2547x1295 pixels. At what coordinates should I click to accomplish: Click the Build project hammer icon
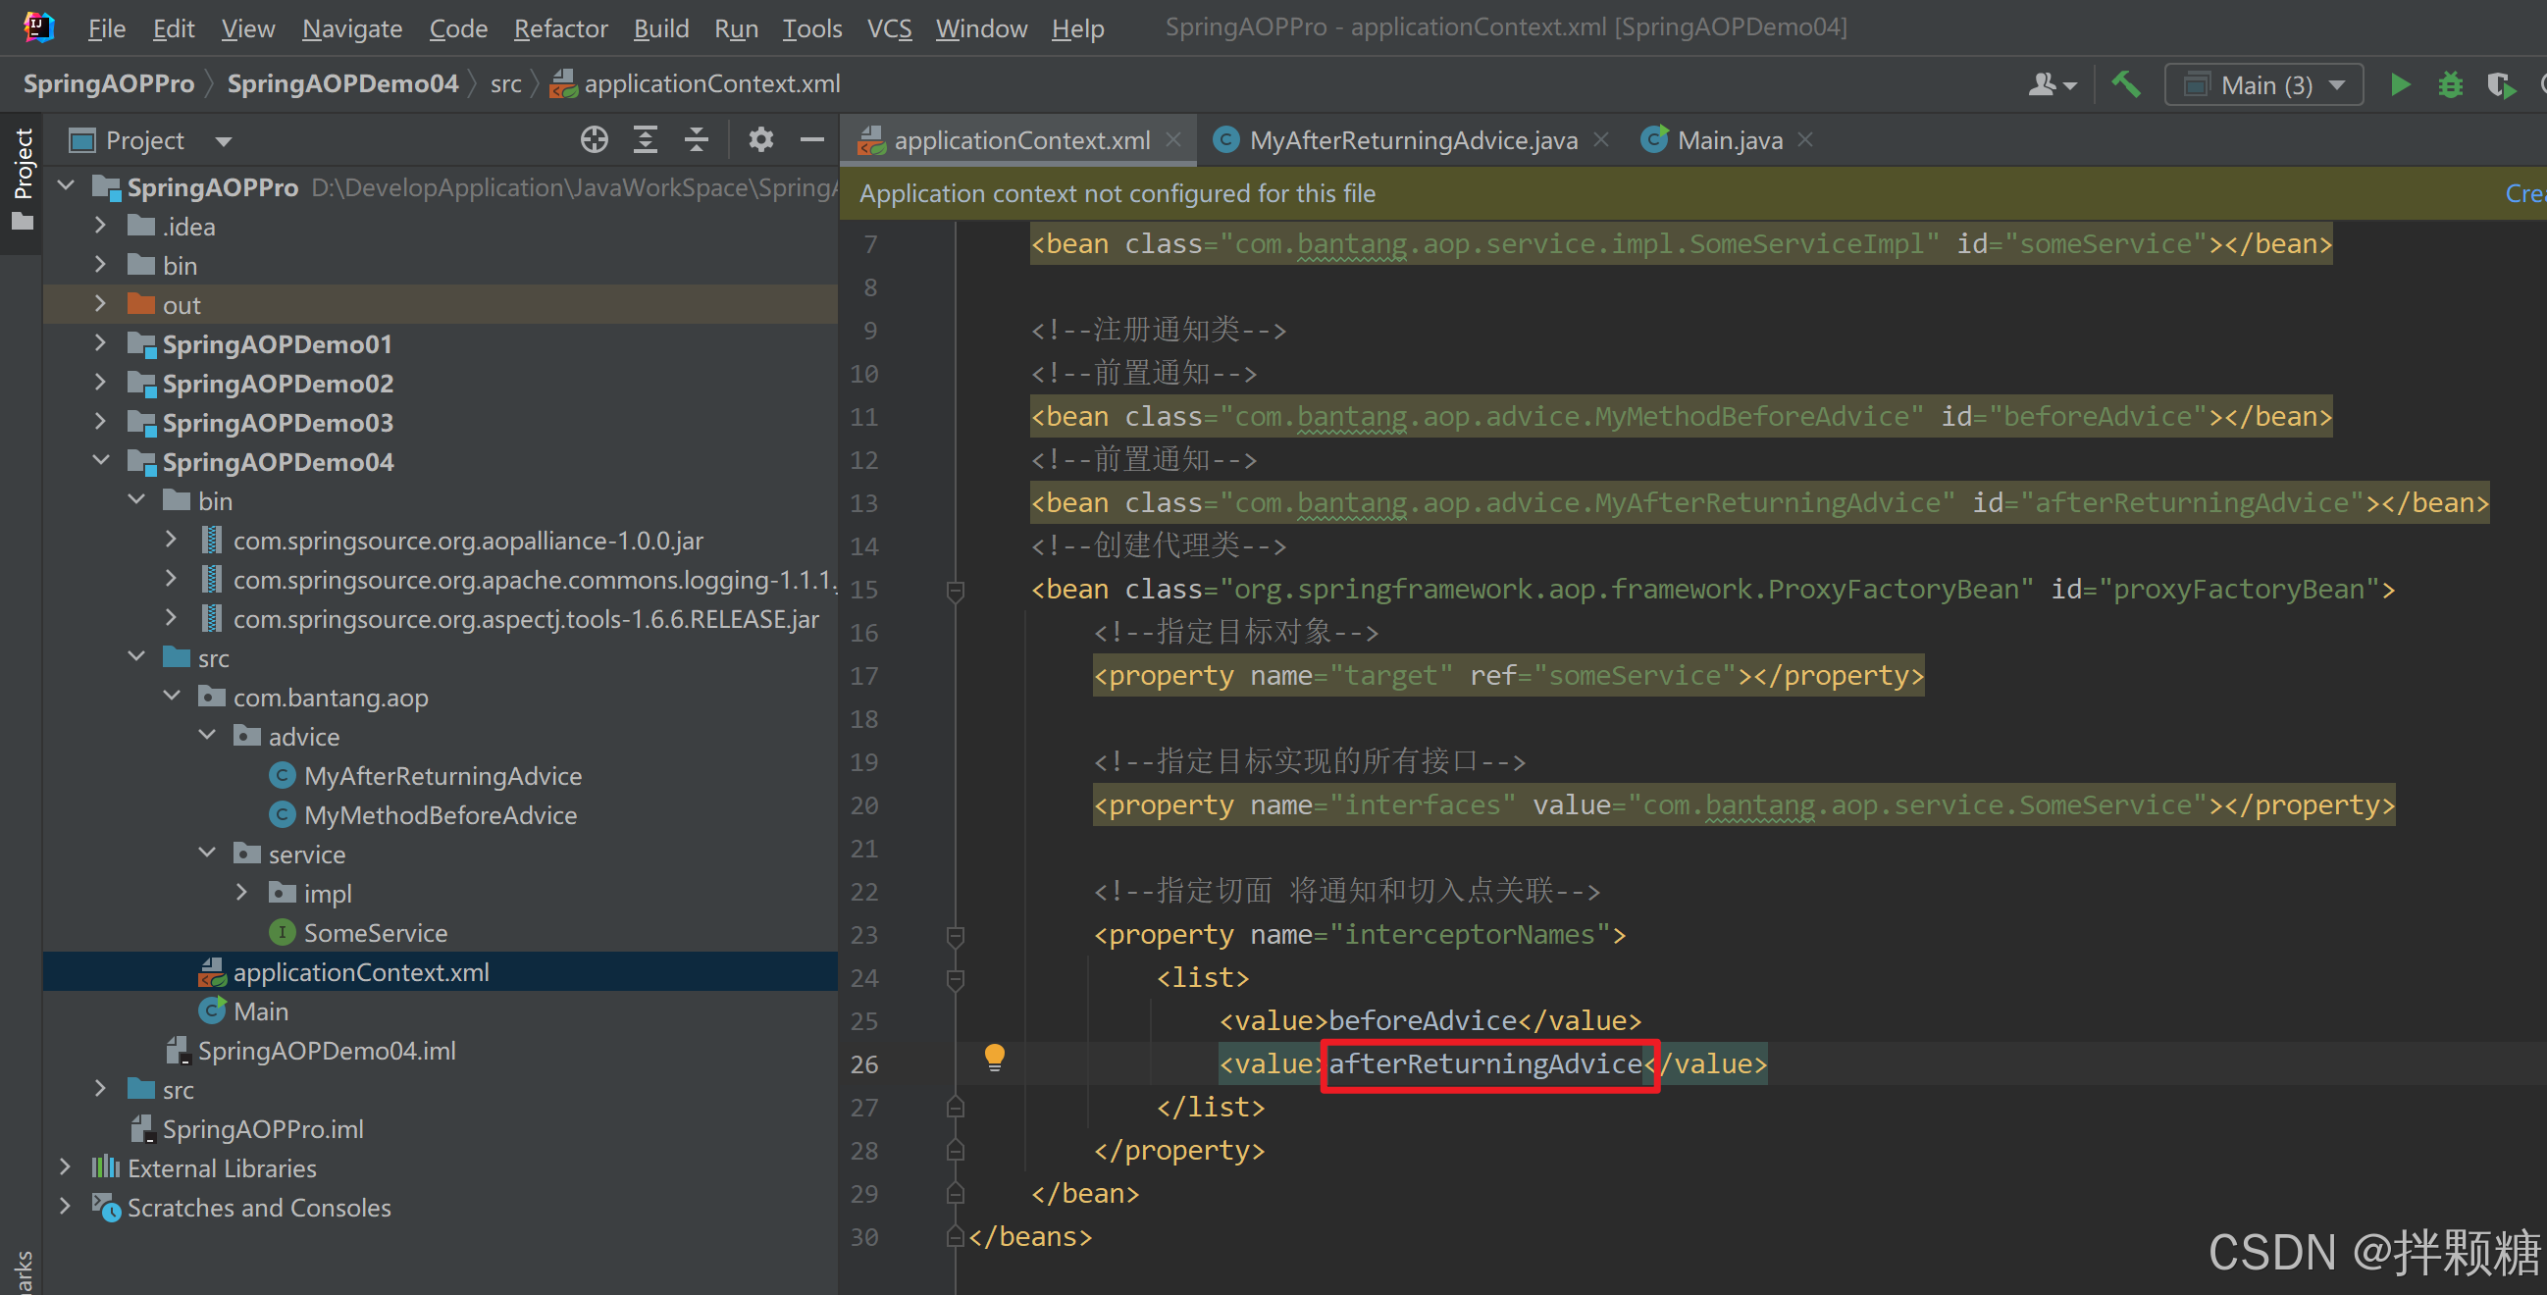[x=2126, y=85]
